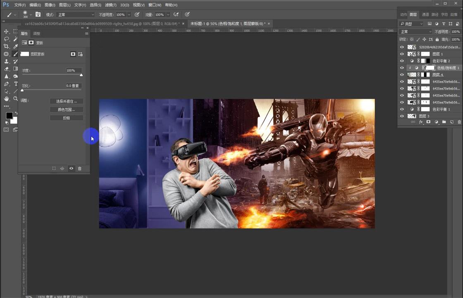
Task: Toggle visibility of 图层 4
Action: [402, 74]
